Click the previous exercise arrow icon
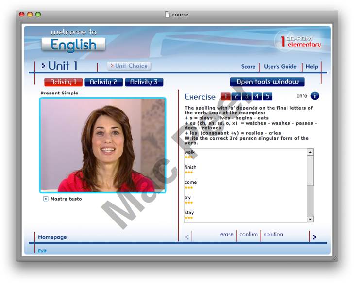The image size is (354, 283). [x=187, y=237]
